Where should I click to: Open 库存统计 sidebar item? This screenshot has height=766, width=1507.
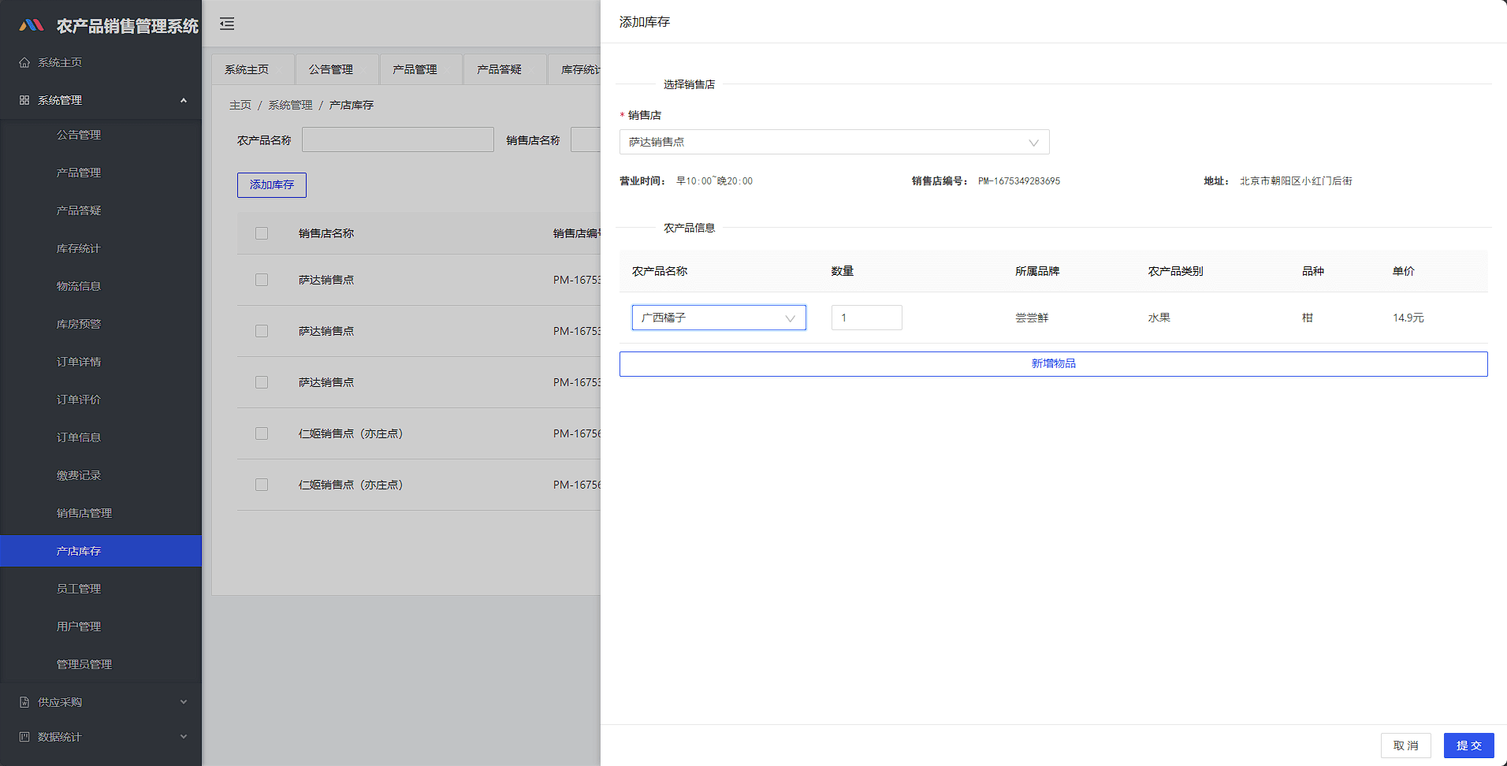[x=101, y=248]
